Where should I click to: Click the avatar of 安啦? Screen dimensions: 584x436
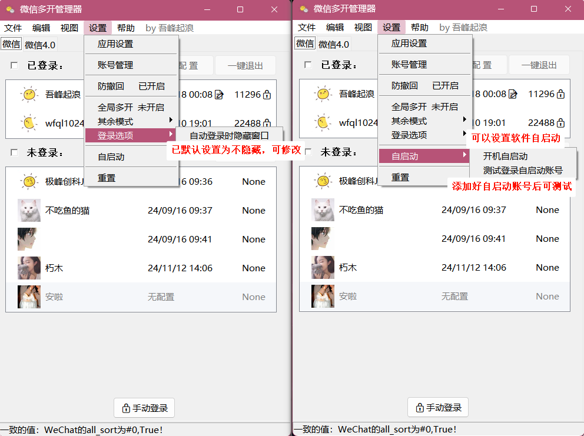click(x=29, y=297)
